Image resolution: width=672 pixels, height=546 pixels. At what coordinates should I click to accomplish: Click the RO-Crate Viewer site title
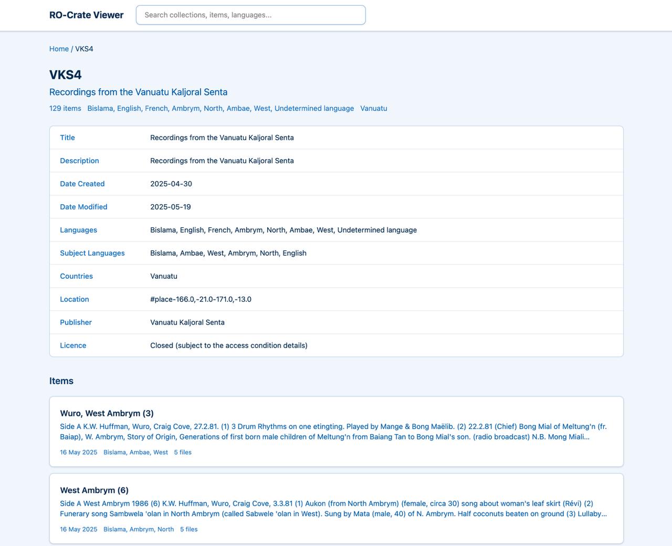86,15
